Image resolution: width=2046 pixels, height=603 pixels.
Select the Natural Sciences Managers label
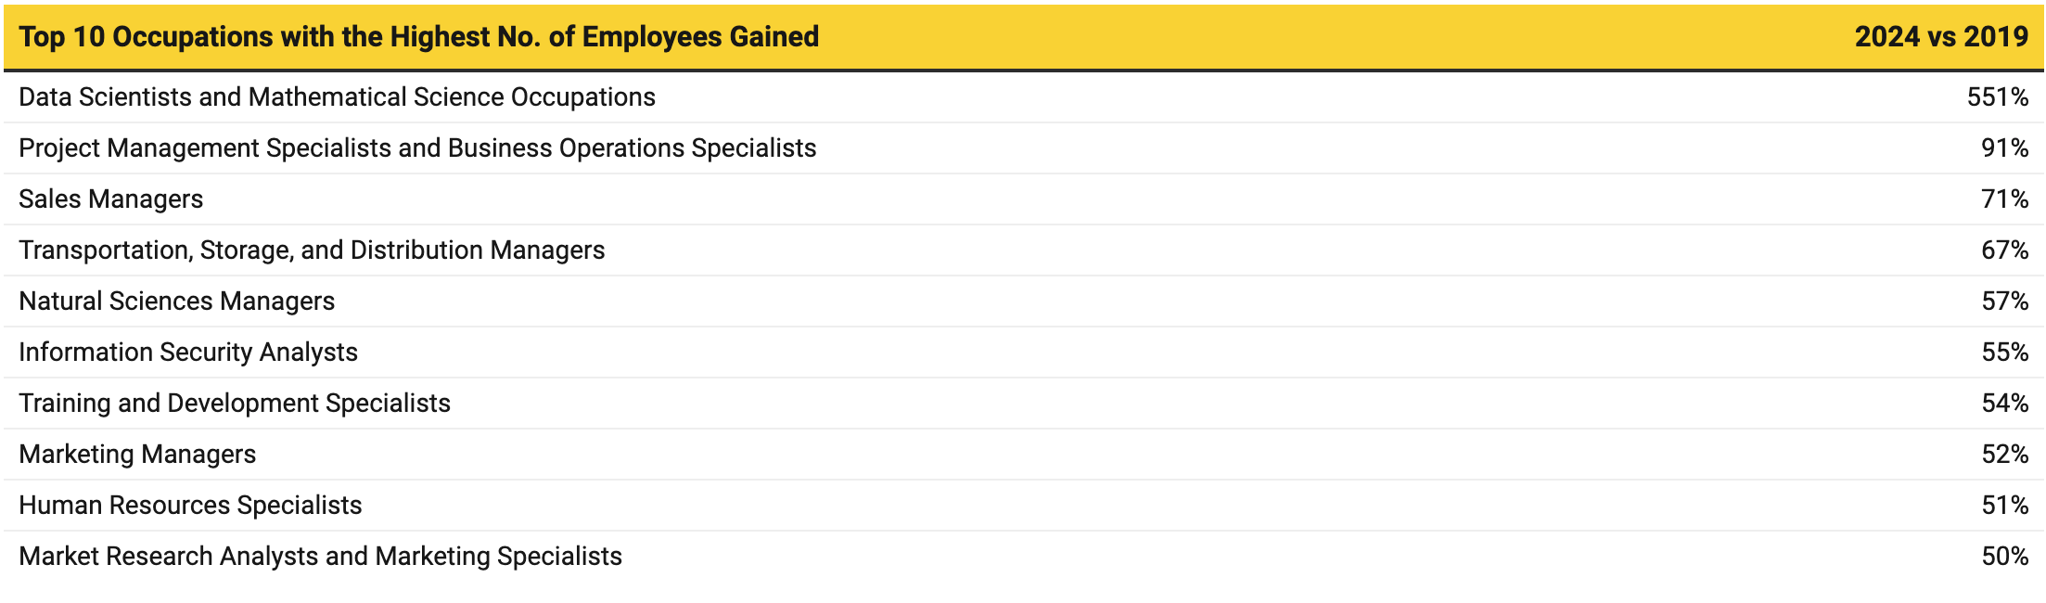[x=176, y=301]
